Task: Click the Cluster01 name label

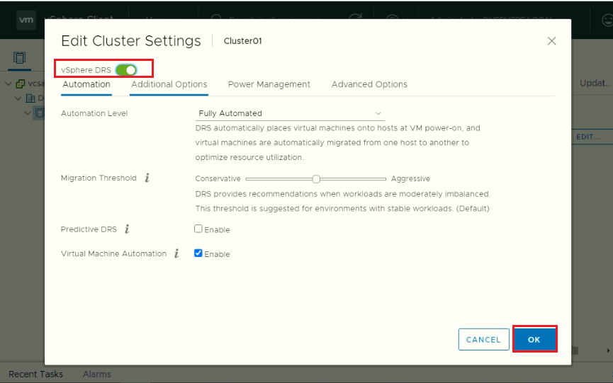Action: tap(243, 41)
